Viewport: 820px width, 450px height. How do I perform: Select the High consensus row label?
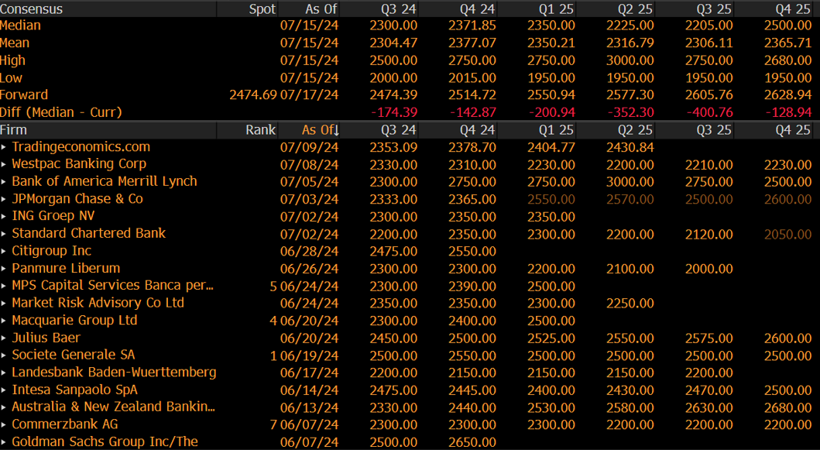(x=12, y=60)
